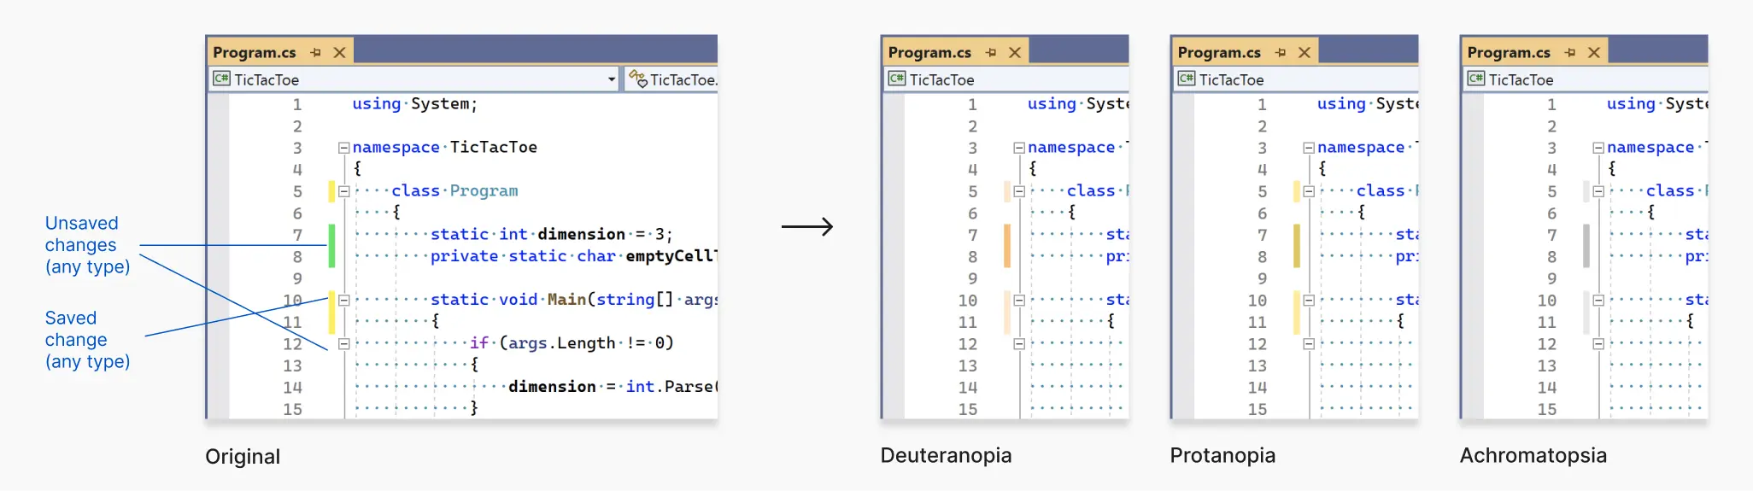Click TicTacToe project box in Deuteranopia window
1753x491 pixels.
(x=1006, y=79)
